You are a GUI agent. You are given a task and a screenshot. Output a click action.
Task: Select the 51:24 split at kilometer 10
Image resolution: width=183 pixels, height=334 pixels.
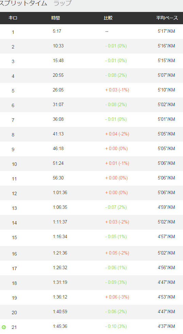[x=58, y=163]
